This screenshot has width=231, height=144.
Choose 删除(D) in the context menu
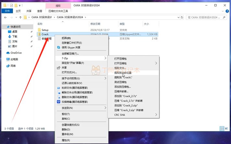tap(66, 130)
